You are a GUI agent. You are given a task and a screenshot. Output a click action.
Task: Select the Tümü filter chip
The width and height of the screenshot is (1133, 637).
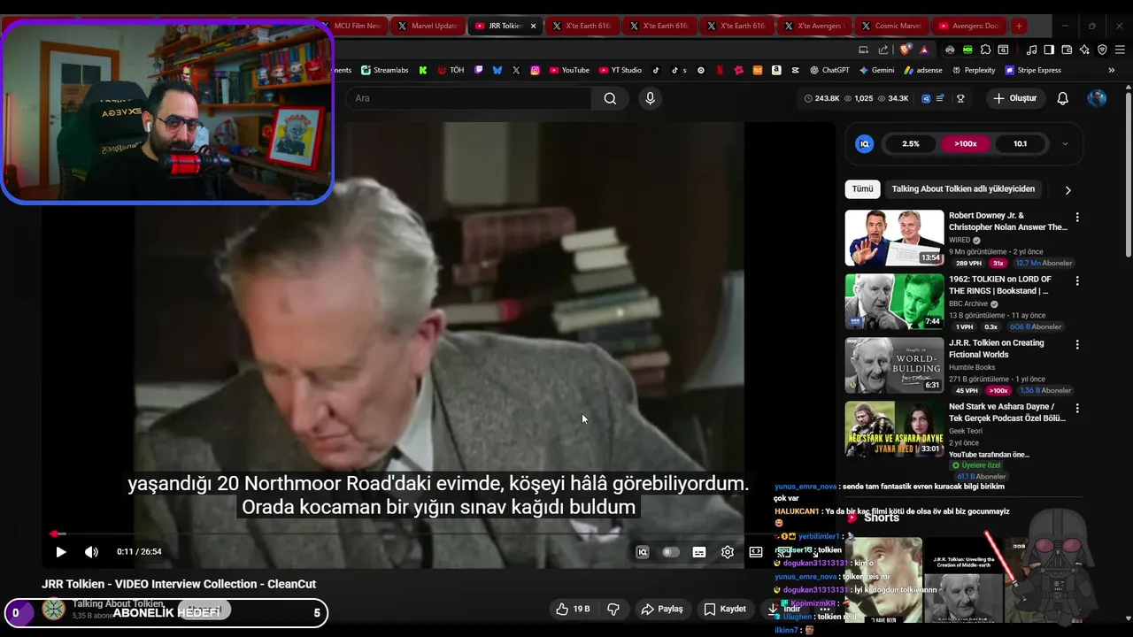click(x=862, y=189)
